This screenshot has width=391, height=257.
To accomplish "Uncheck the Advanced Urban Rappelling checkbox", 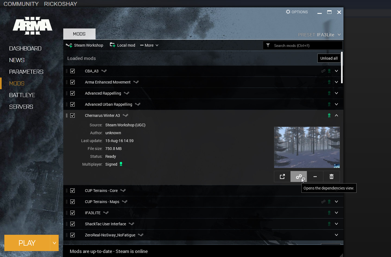I will [x=72, y=104].
